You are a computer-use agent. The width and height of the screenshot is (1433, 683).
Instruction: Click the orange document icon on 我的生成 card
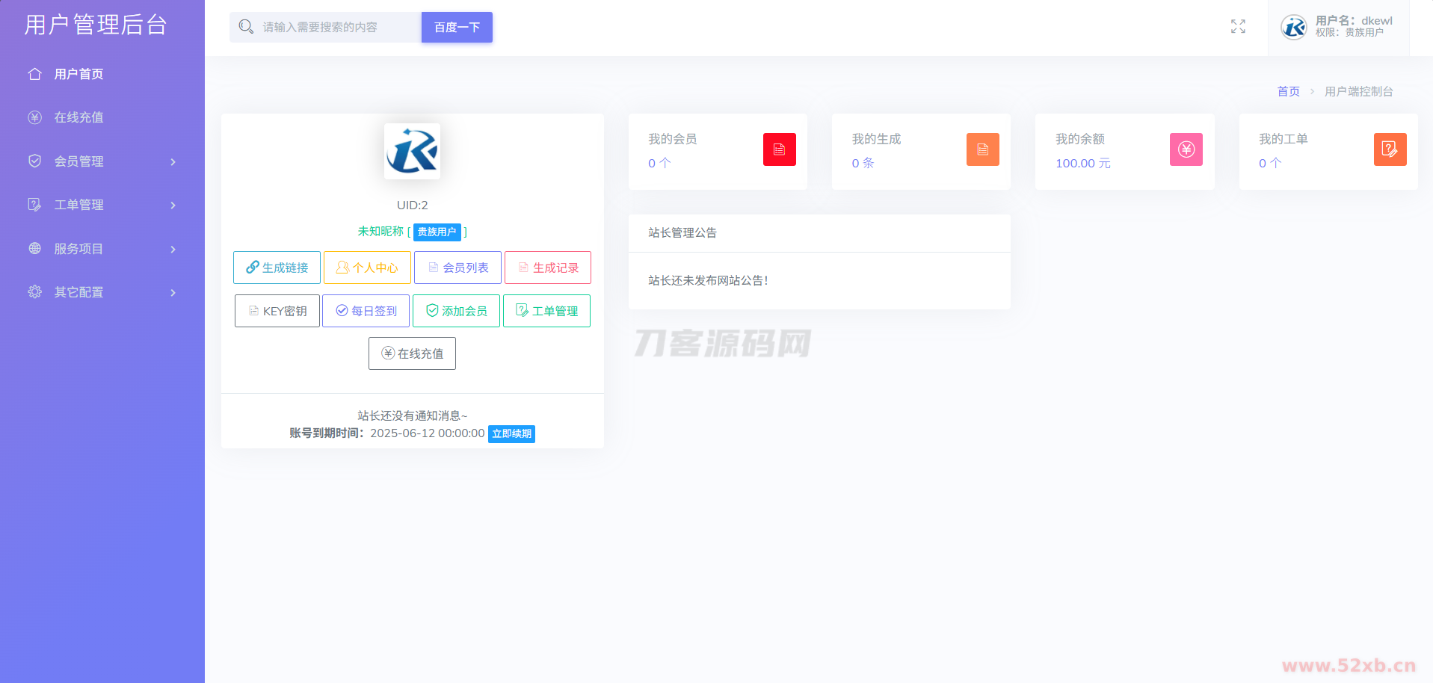982,149
